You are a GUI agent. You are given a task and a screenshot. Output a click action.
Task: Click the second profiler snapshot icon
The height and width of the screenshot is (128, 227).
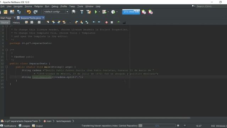tap(150, 12)
